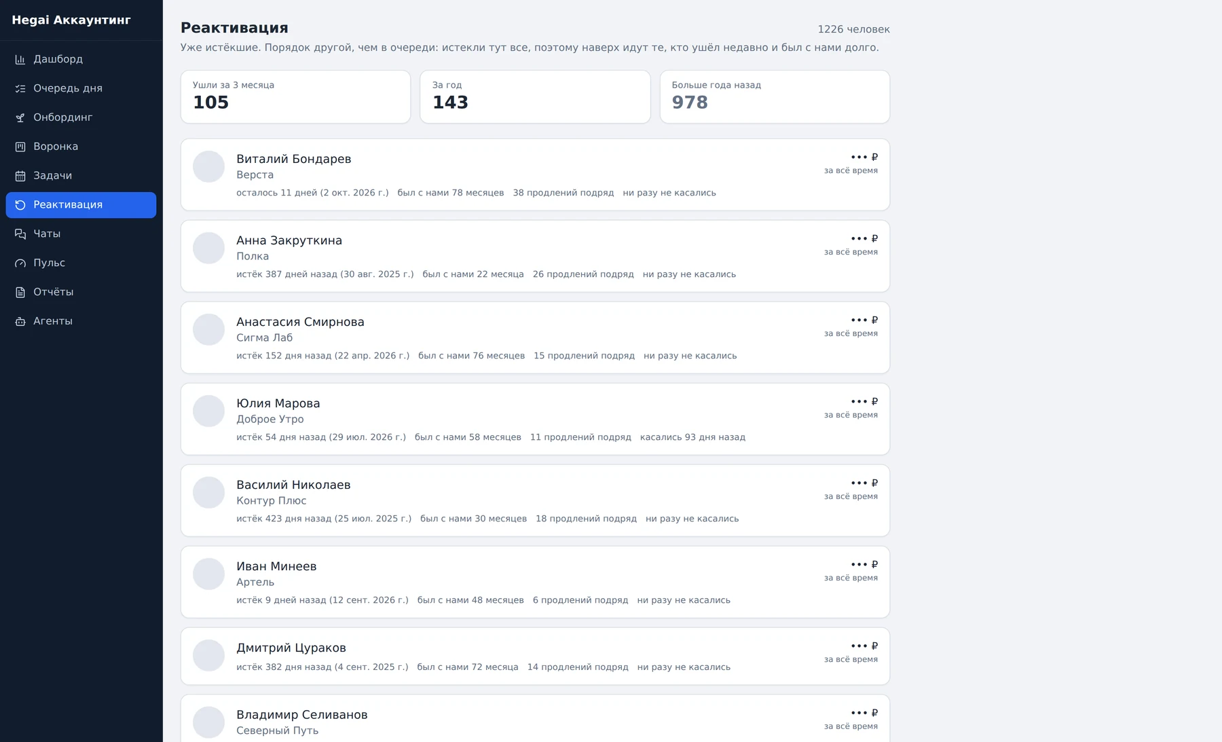Select Агенты in the navigation
This screenshot has width=1222, height=742.
[81, 322]
